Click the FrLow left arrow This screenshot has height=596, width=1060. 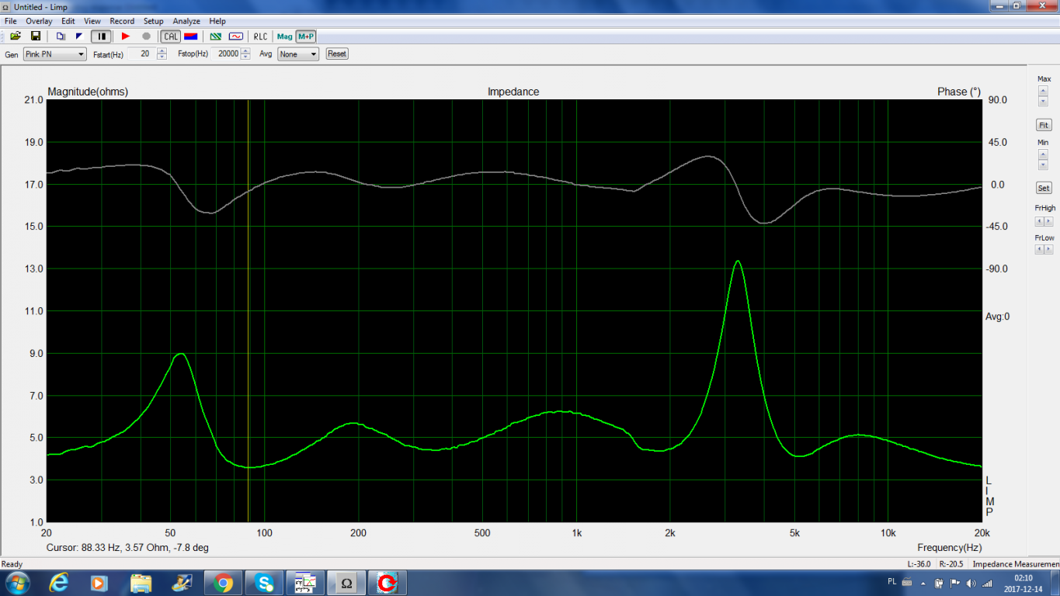(x=1039, y=249)
